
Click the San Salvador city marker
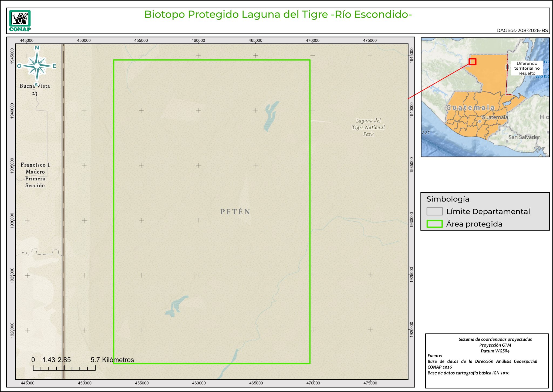coord(507,141)
